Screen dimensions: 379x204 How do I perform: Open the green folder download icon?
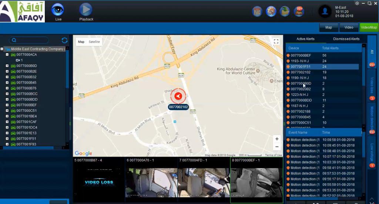285,11
